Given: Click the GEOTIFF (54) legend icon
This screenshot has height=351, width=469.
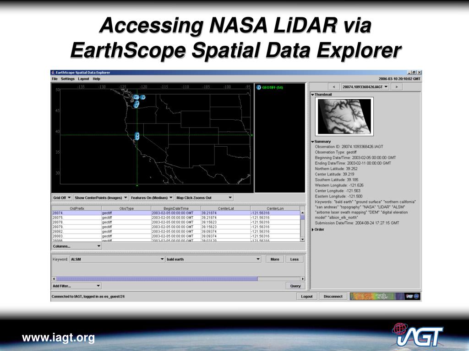Looking at the screenshot, I should click(258, 87).
